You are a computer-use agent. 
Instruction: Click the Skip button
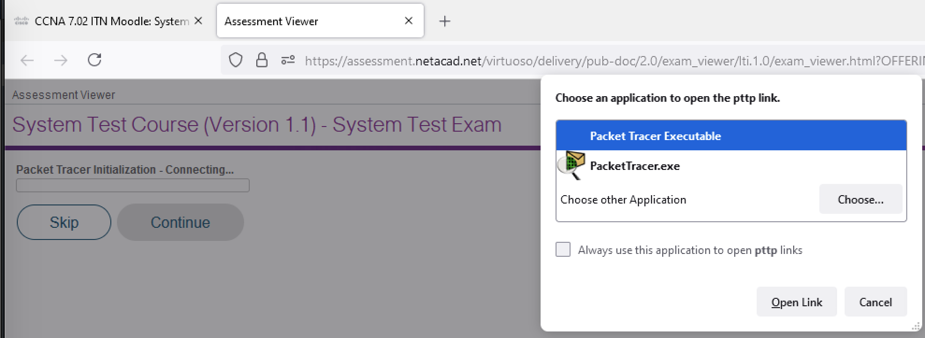point(64,222)
